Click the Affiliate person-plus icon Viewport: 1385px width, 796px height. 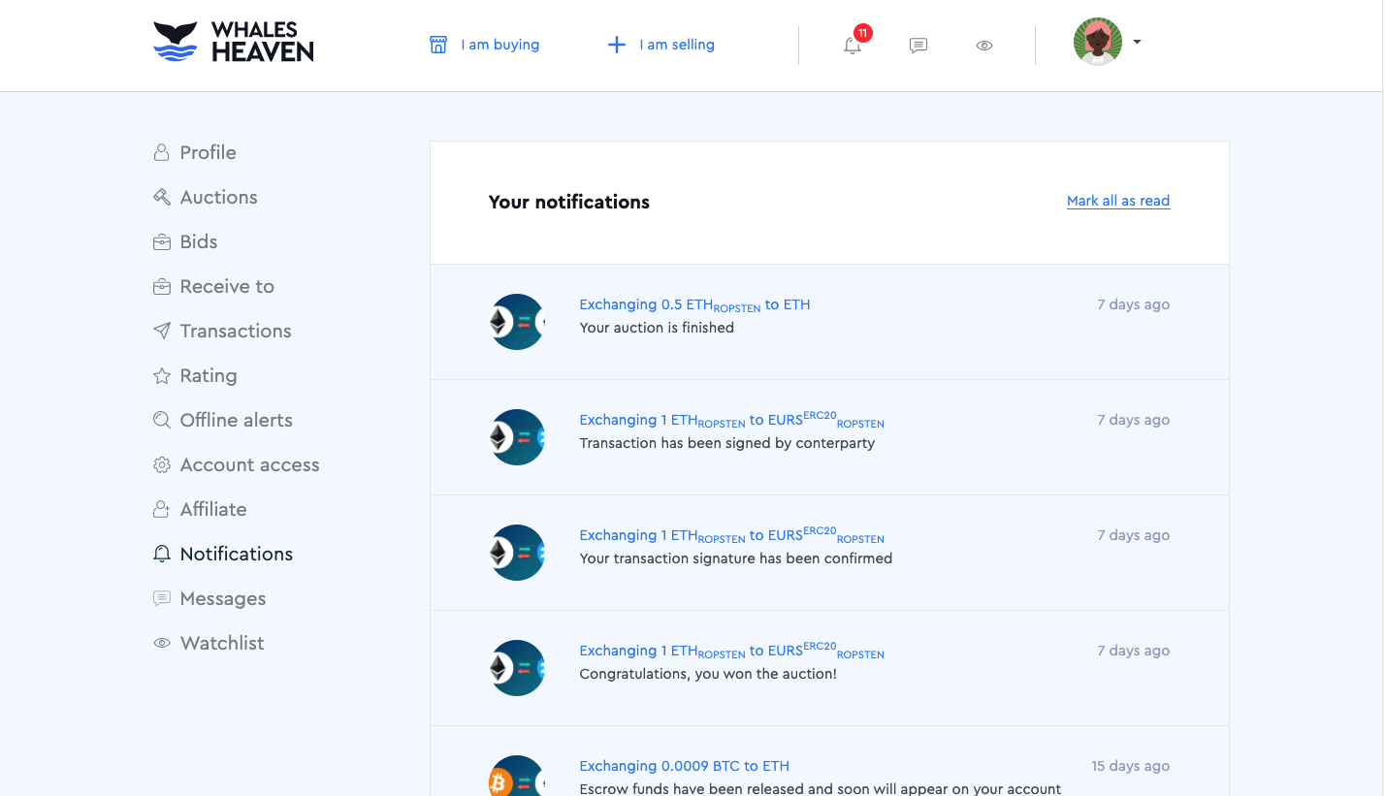pyautogui.click(x=162, y=509)
